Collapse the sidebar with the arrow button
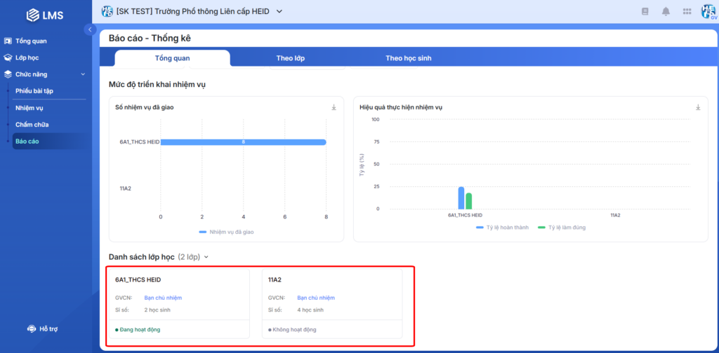Screen dimensions: 719x353 pyautogui.click(x=90, y=29)
